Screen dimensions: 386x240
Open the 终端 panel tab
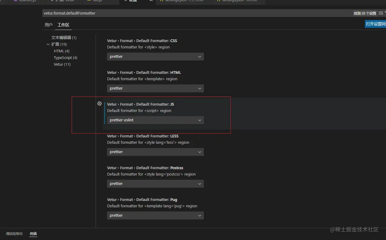point(33,234)
